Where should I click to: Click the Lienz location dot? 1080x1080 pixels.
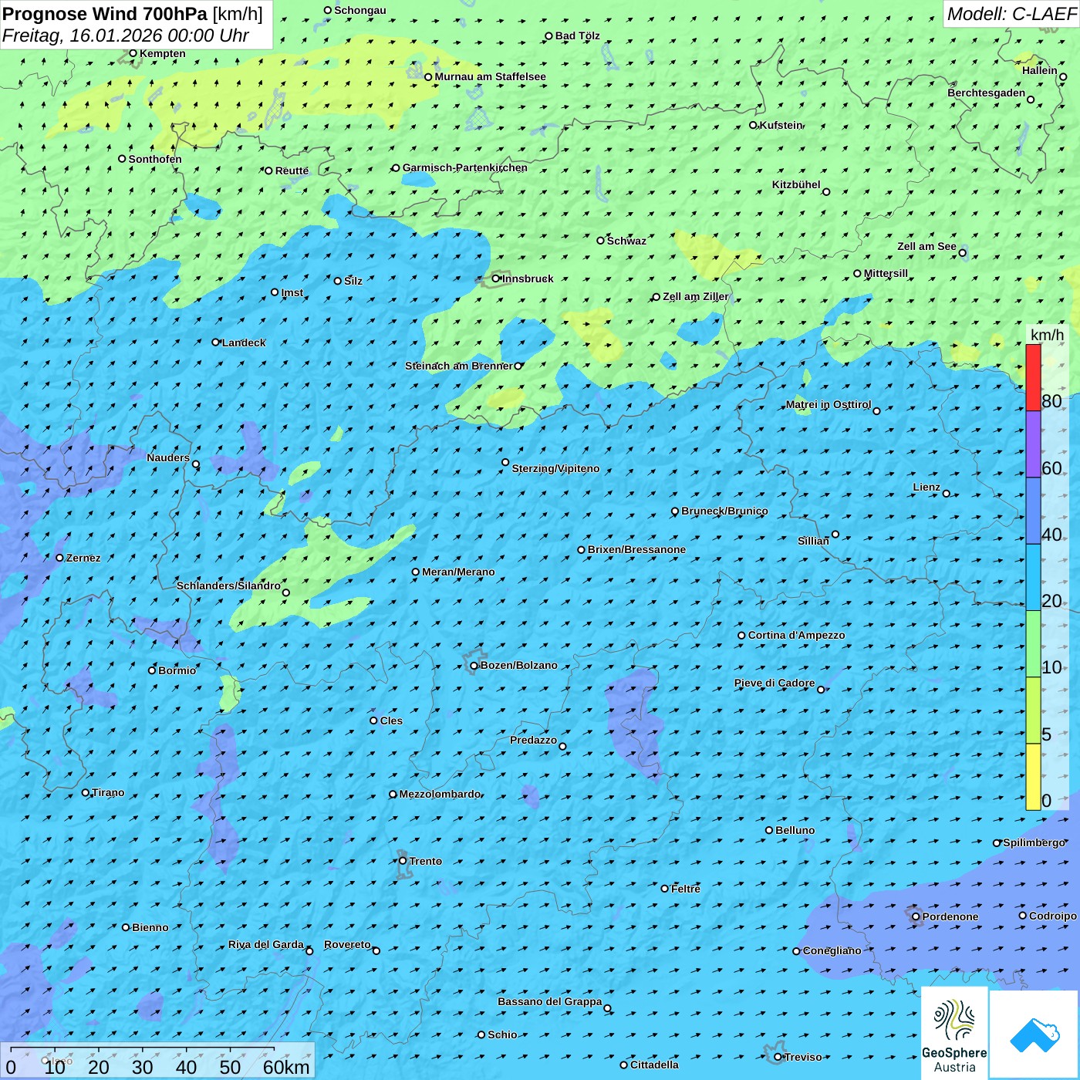pyautogui.click(x=947, y=494)
